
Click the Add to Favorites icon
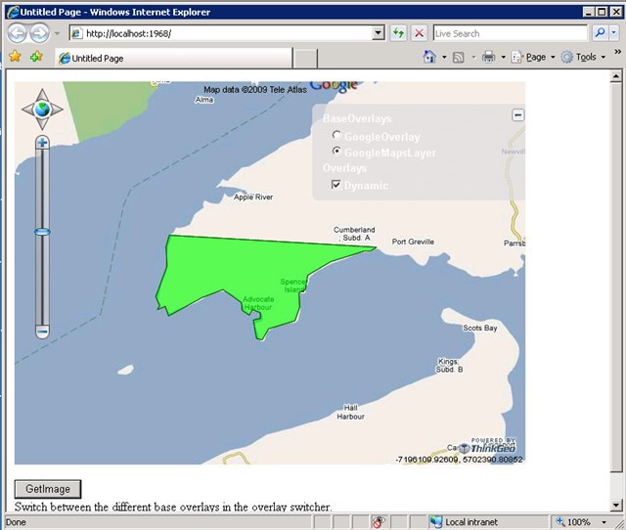coord(36,57)
